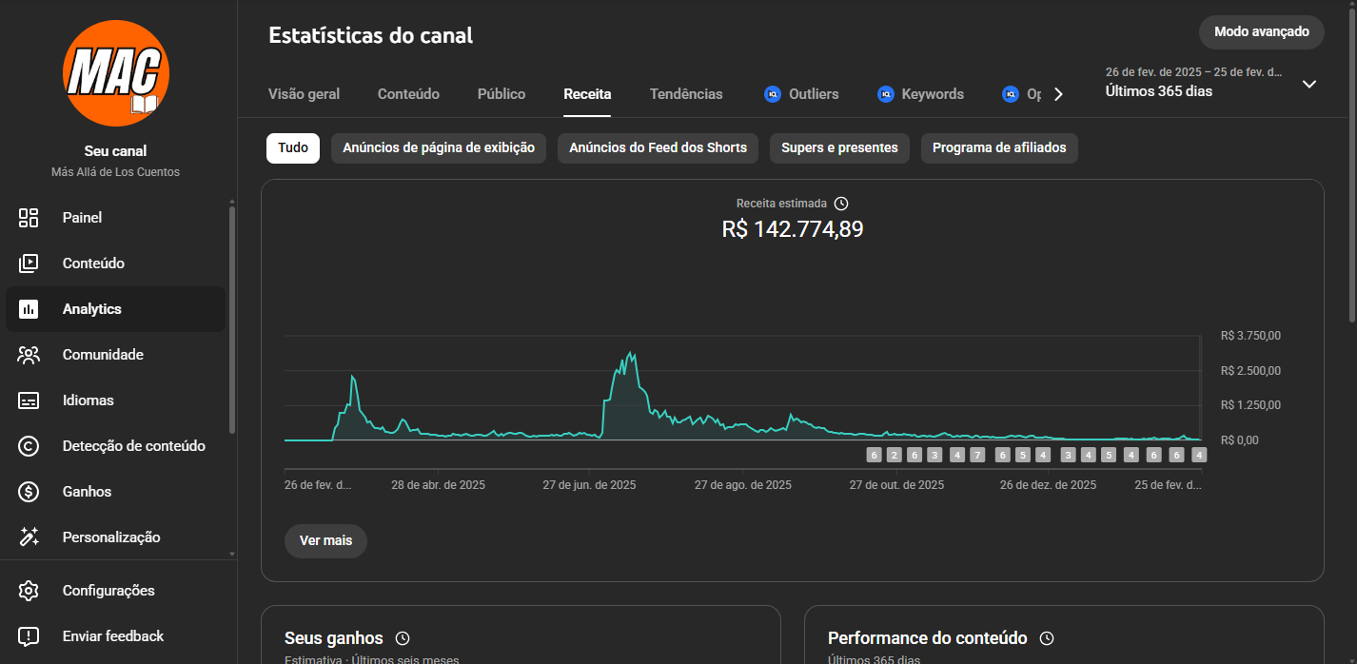Expand the date range dropdown arrow
1357x664 pixels.
(x=1309, y=84)
